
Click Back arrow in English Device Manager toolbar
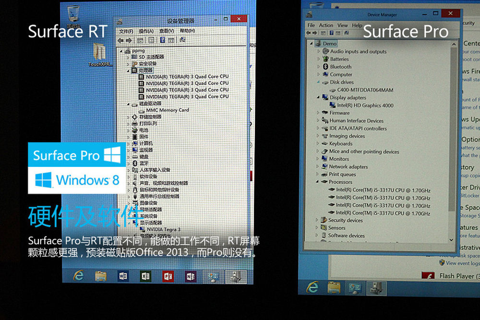pyautogui.click(x=309, y=33)
